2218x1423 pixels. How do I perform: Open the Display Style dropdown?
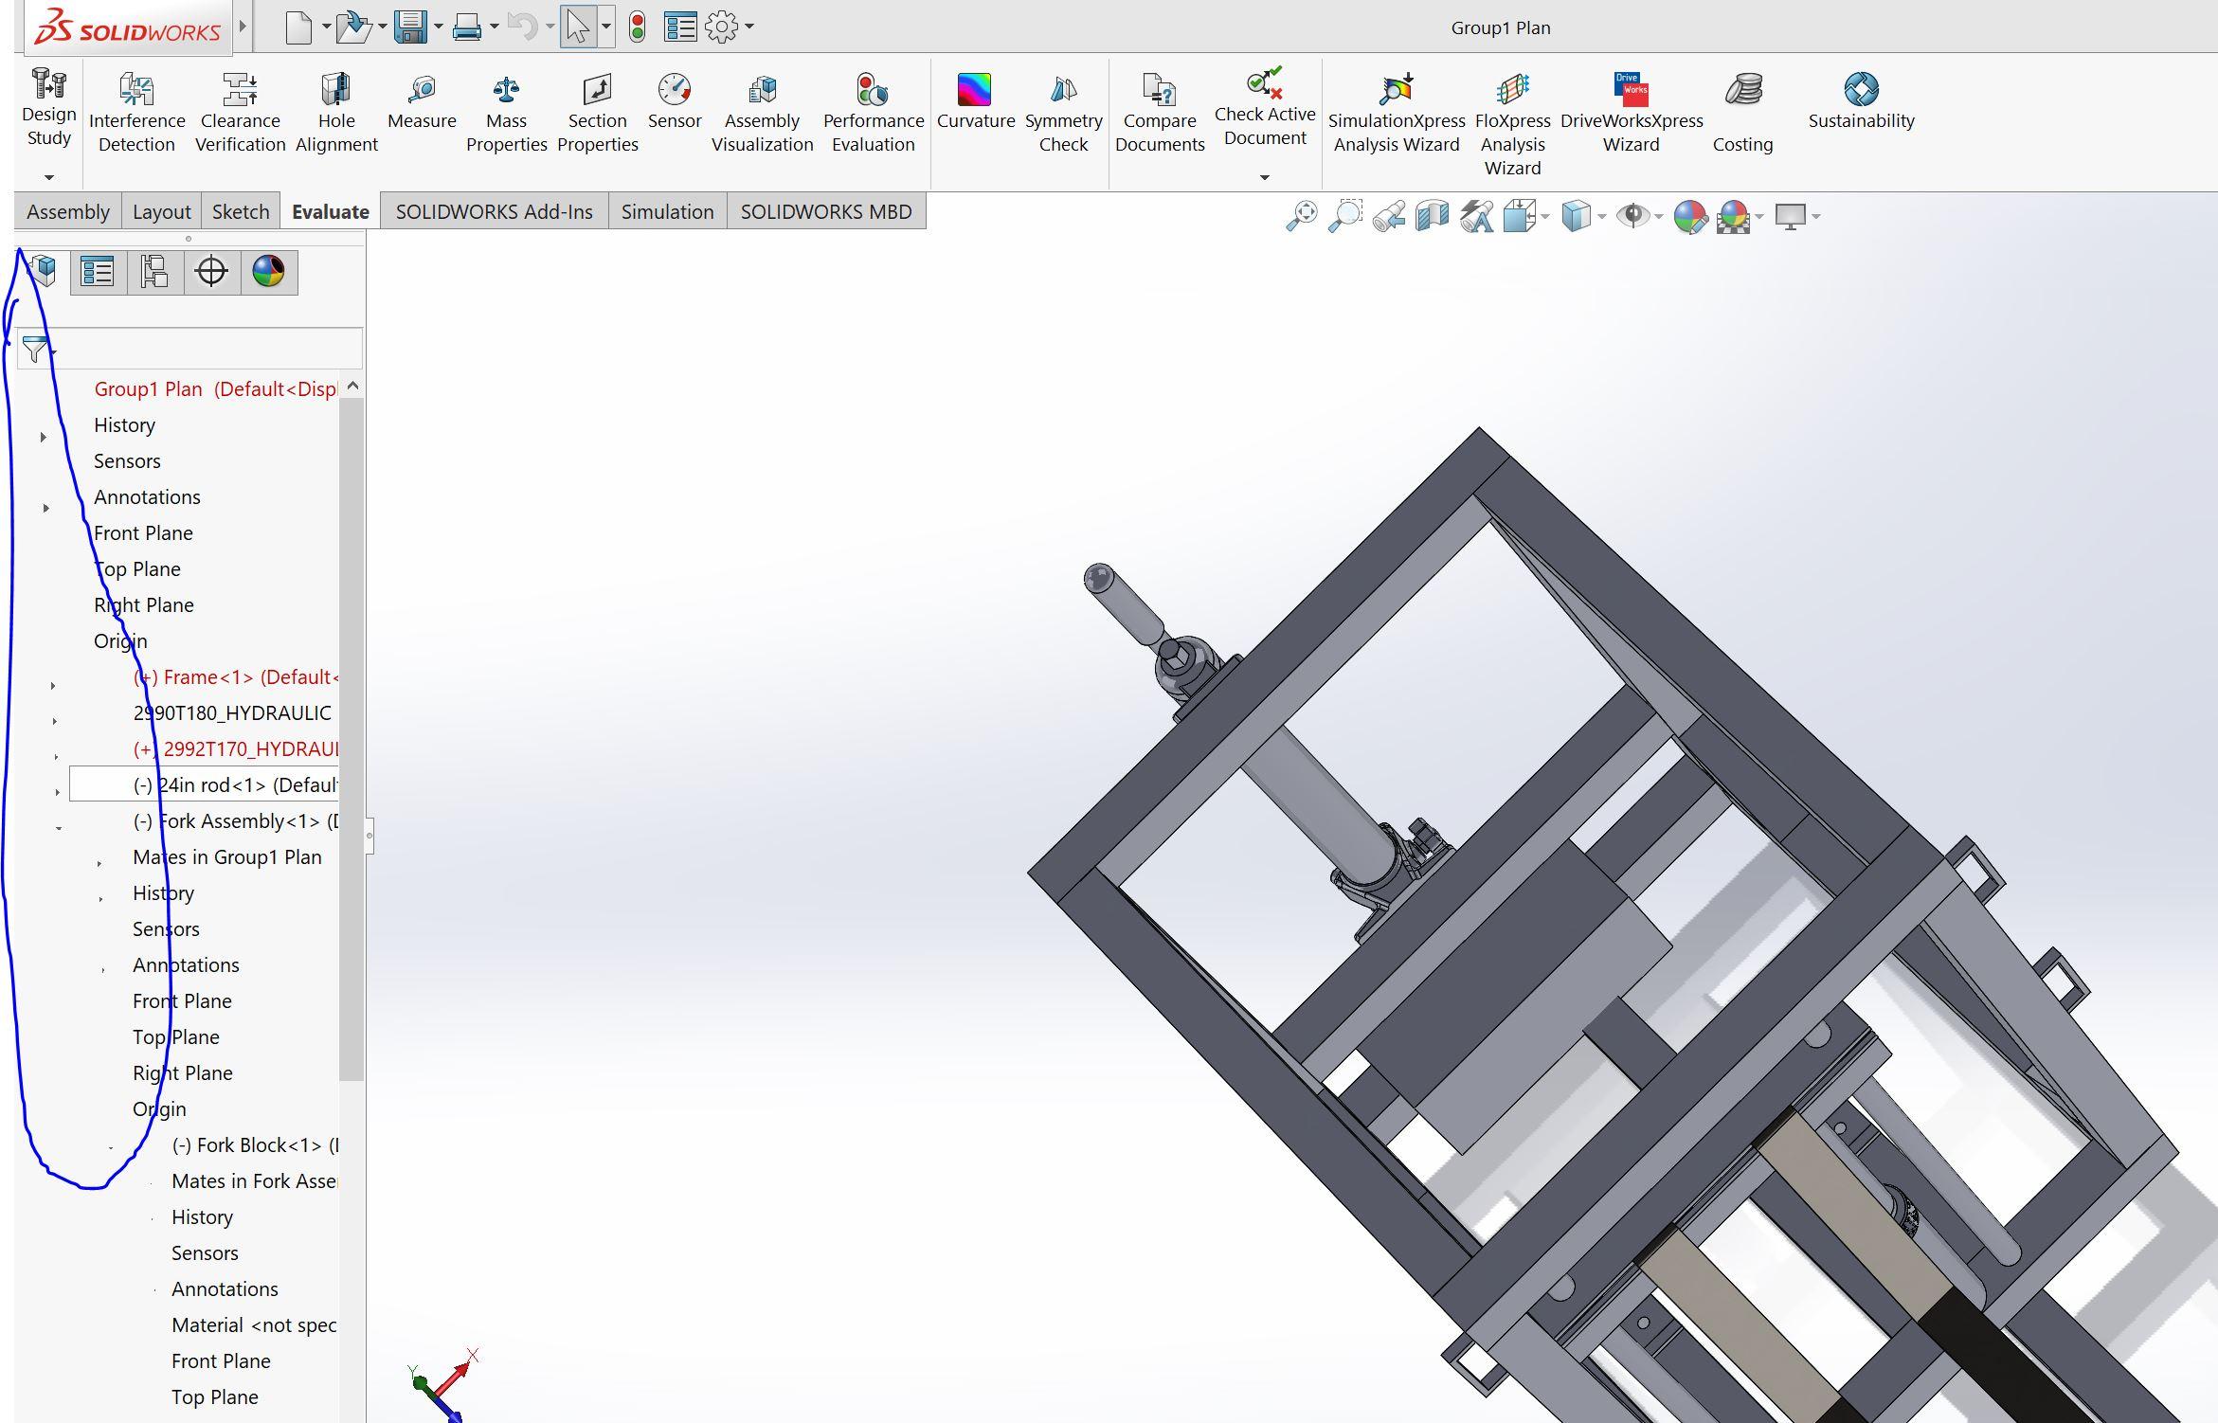coord(1576,216)
